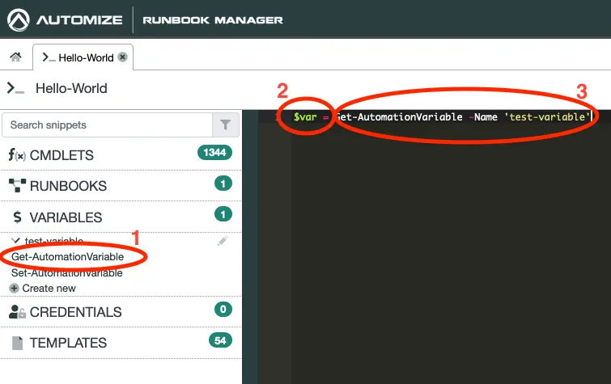611x384 pixels.
Task: Expand the CREDENTIALS section
Action: tap(121, 311)
